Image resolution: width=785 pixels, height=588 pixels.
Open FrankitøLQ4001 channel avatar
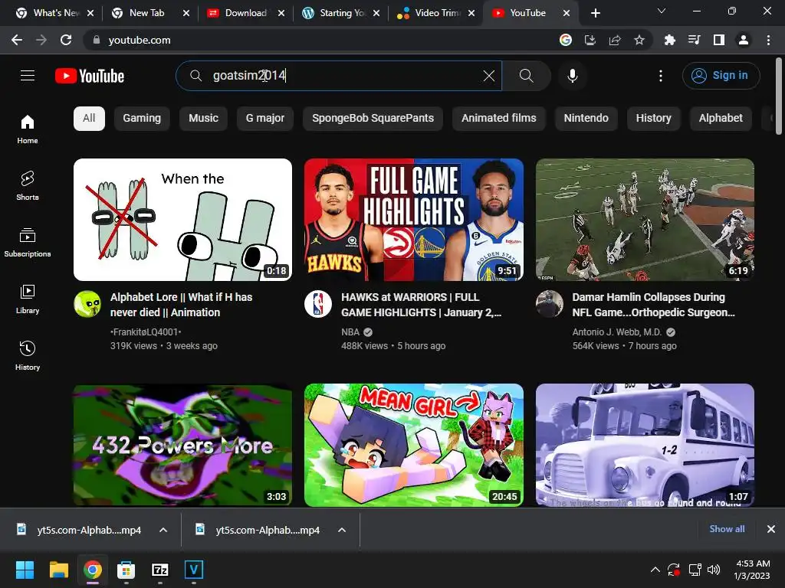click(87, 303)
